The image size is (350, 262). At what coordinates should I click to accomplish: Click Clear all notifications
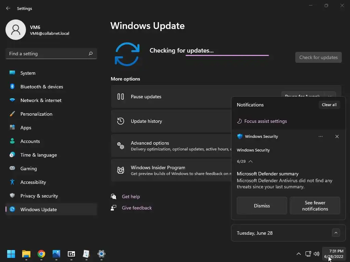pos(329,105)
